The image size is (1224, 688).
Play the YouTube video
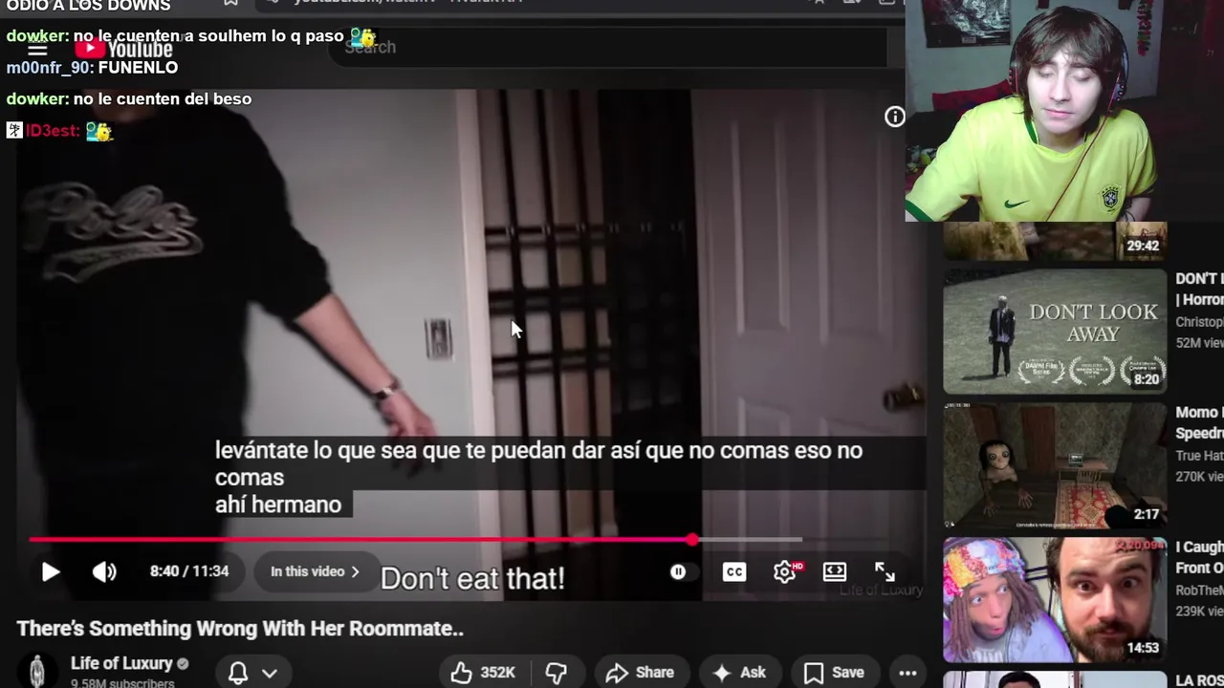click(51, 571)
